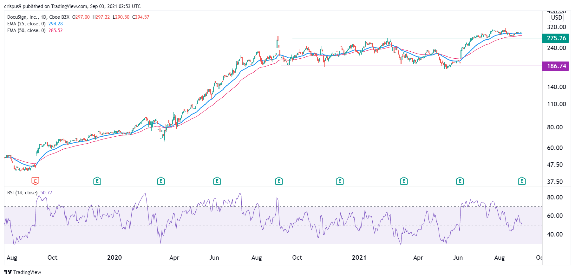Select the green 275.26 price label
This screenshot has height=279, width=575.
[556, 38]
